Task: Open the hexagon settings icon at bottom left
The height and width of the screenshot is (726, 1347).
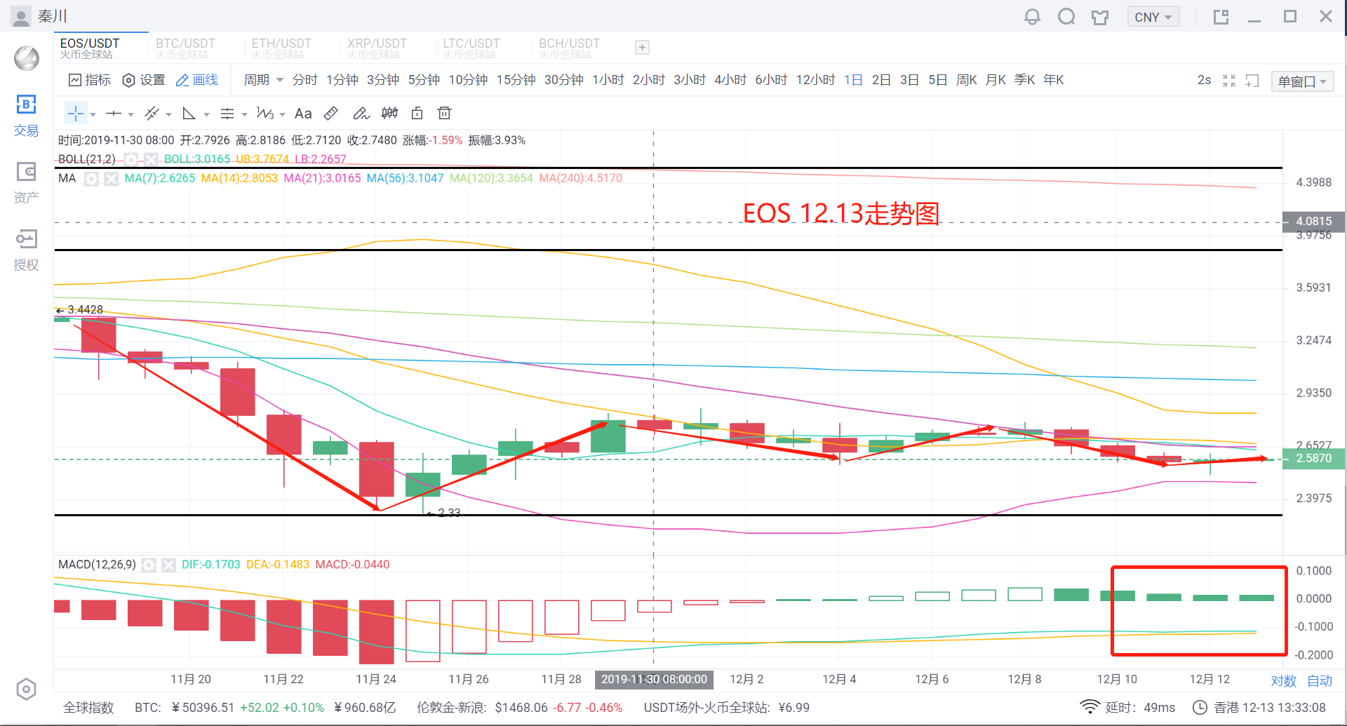Action: point(26,690)
